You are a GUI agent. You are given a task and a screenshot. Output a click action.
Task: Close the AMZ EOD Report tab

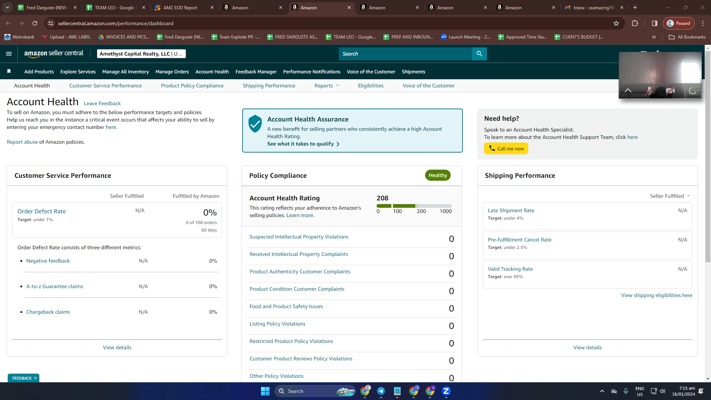[x=212, y=7]
